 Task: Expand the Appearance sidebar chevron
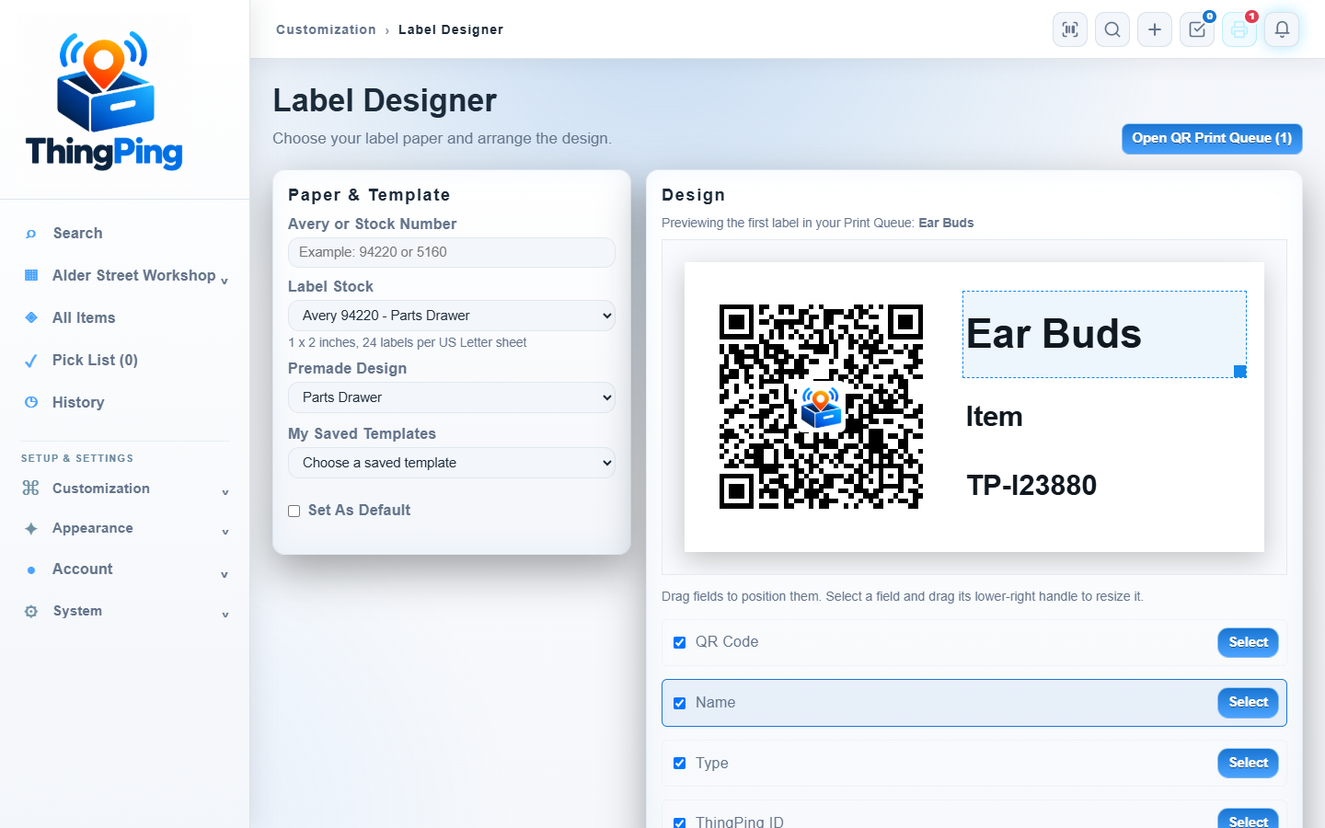[x=225, y=532]
